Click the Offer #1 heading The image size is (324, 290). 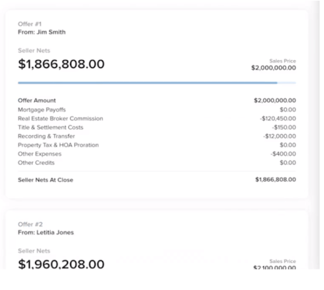29,24
